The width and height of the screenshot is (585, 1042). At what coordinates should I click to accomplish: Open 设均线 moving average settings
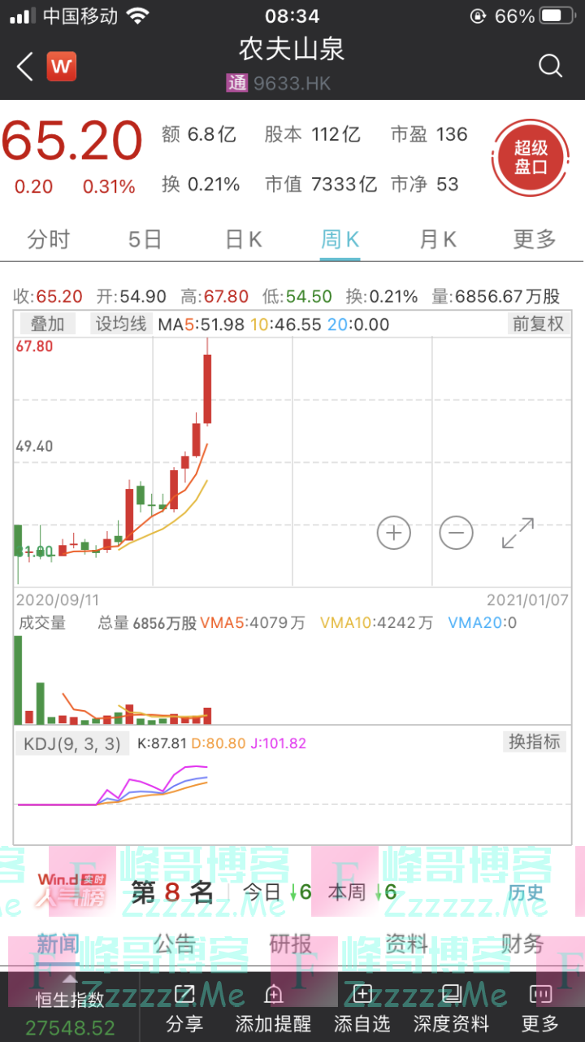pyautogui.click(x=122, y=324)
